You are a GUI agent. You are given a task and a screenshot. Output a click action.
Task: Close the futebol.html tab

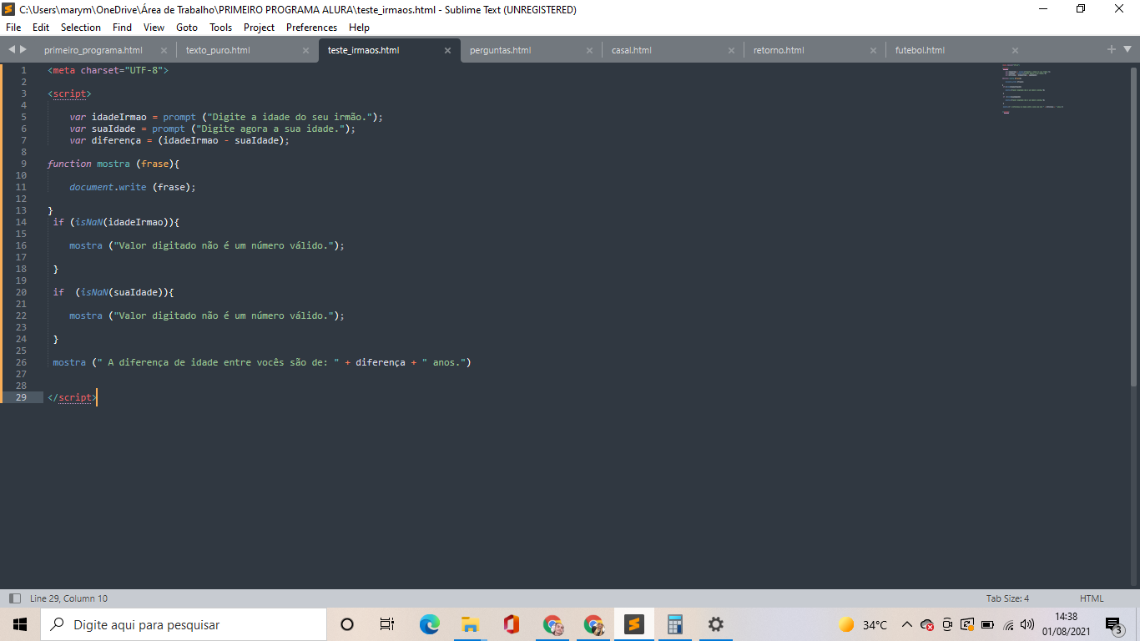[1015, 50]
